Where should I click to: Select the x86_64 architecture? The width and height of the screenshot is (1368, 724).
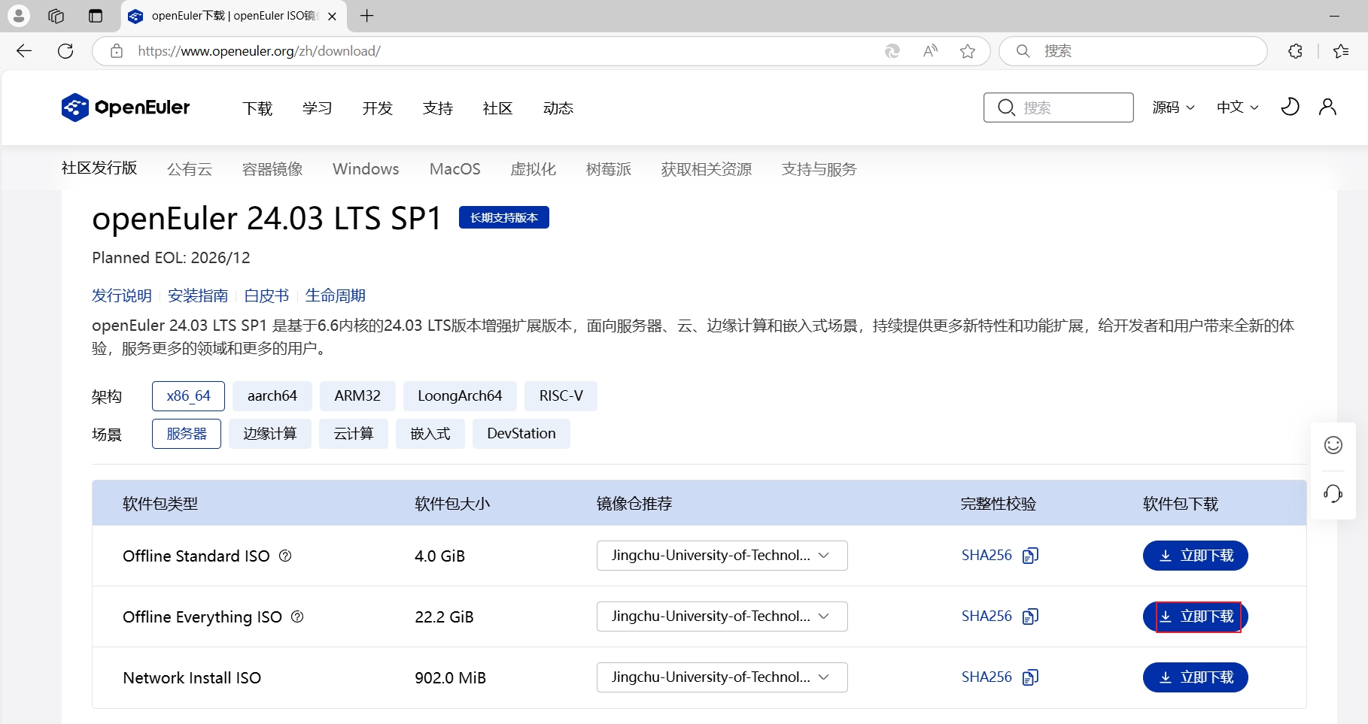click(x=188, y=396)
